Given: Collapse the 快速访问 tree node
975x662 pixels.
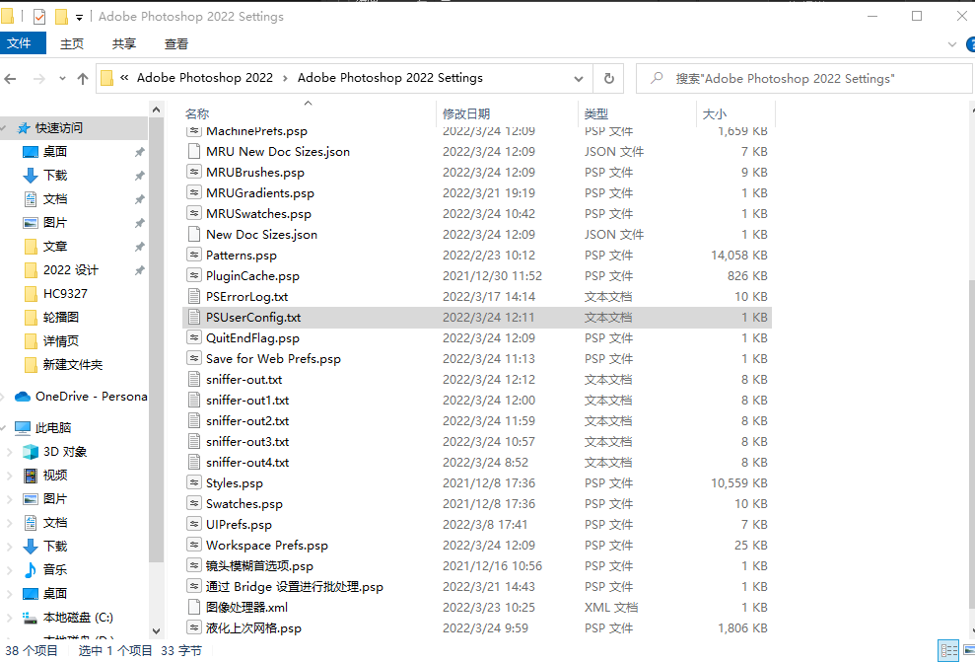Looking at the screenshot, I should (4, 127).
